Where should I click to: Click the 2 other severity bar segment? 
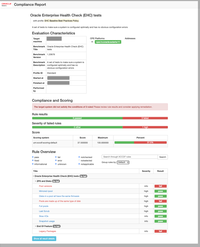point(77,127)
